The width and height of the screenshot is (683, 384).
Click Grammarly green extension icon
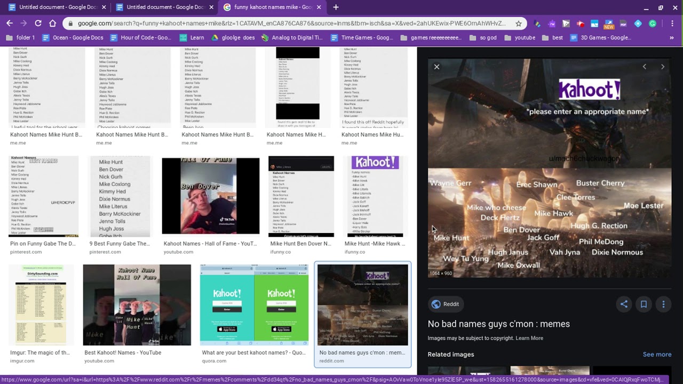tap(652, 23)
